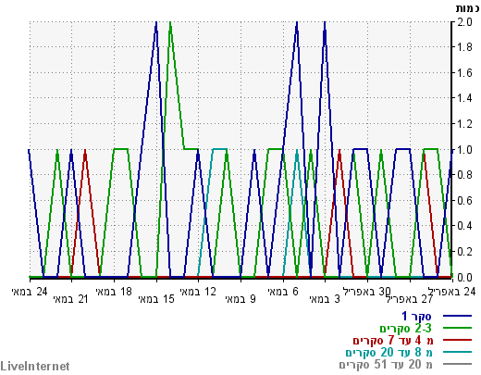Click the 2.0 value on the y-axis

pyautogui.click(x=464, y=22)
